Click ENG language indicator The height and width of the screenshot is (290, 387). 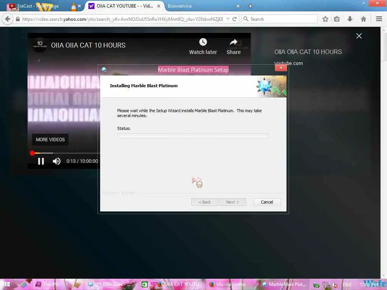pyautogui.click(x=347, y=285)
